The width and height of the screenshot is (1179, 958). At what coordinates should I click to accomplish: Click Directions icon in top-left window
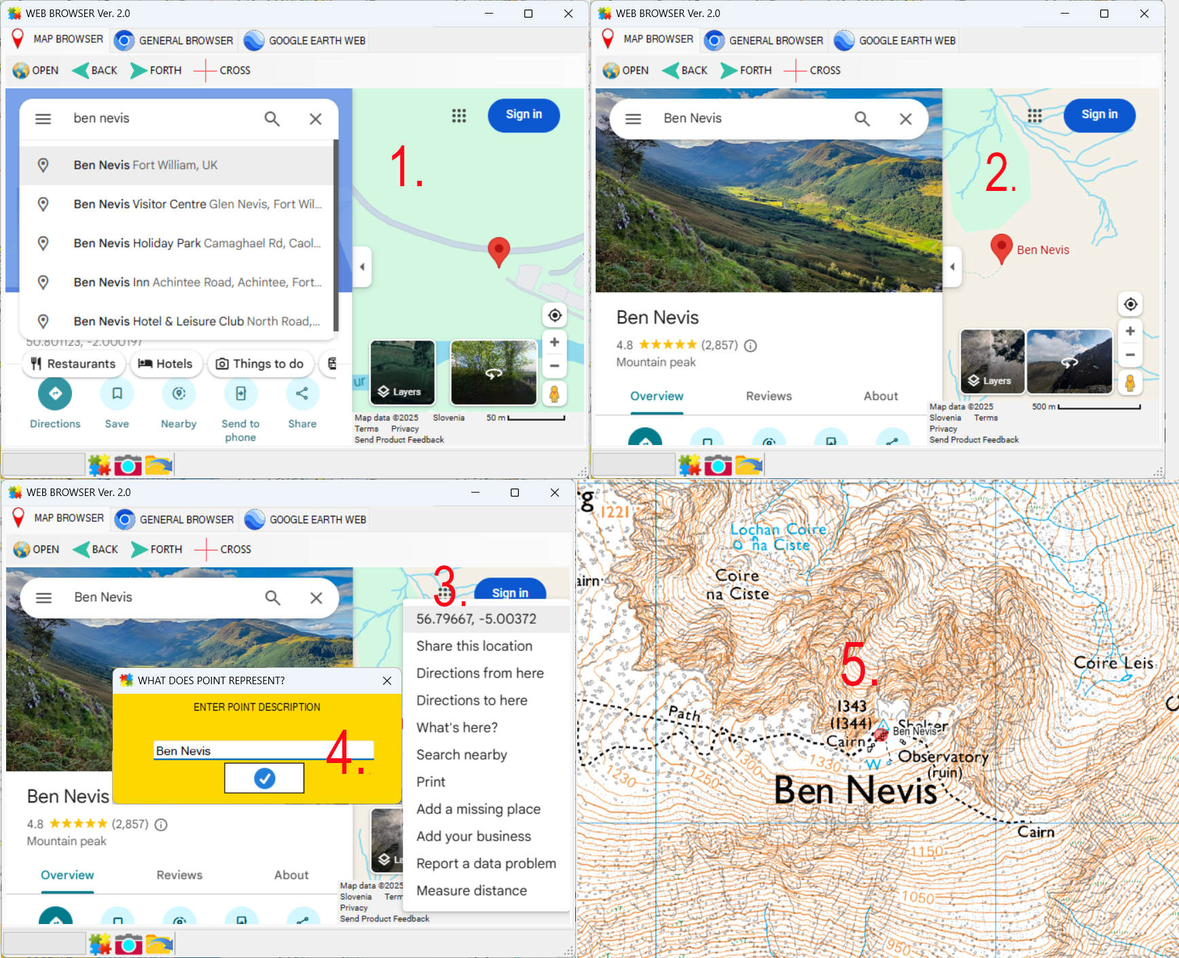point(55,393)
